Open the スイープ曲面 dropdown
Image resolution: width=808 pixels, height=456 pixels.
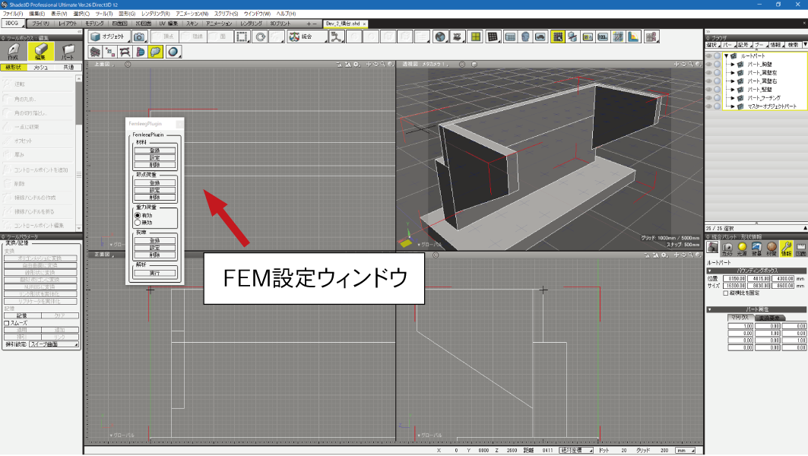[52, 344]
